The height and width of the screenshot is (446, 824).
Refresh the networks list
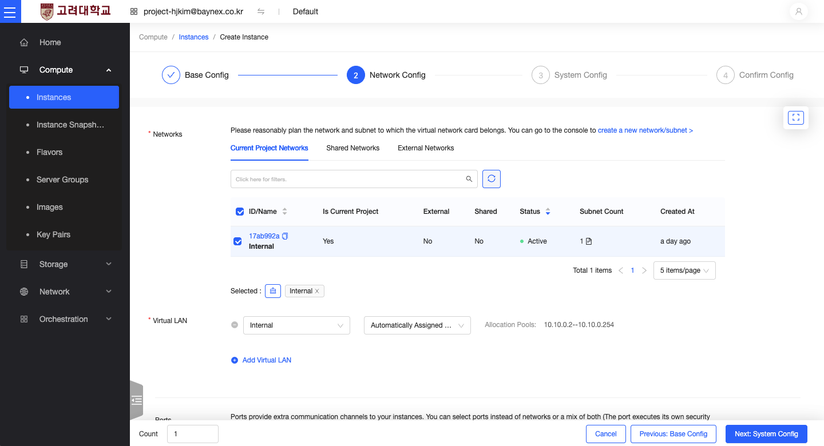point(492,179)
